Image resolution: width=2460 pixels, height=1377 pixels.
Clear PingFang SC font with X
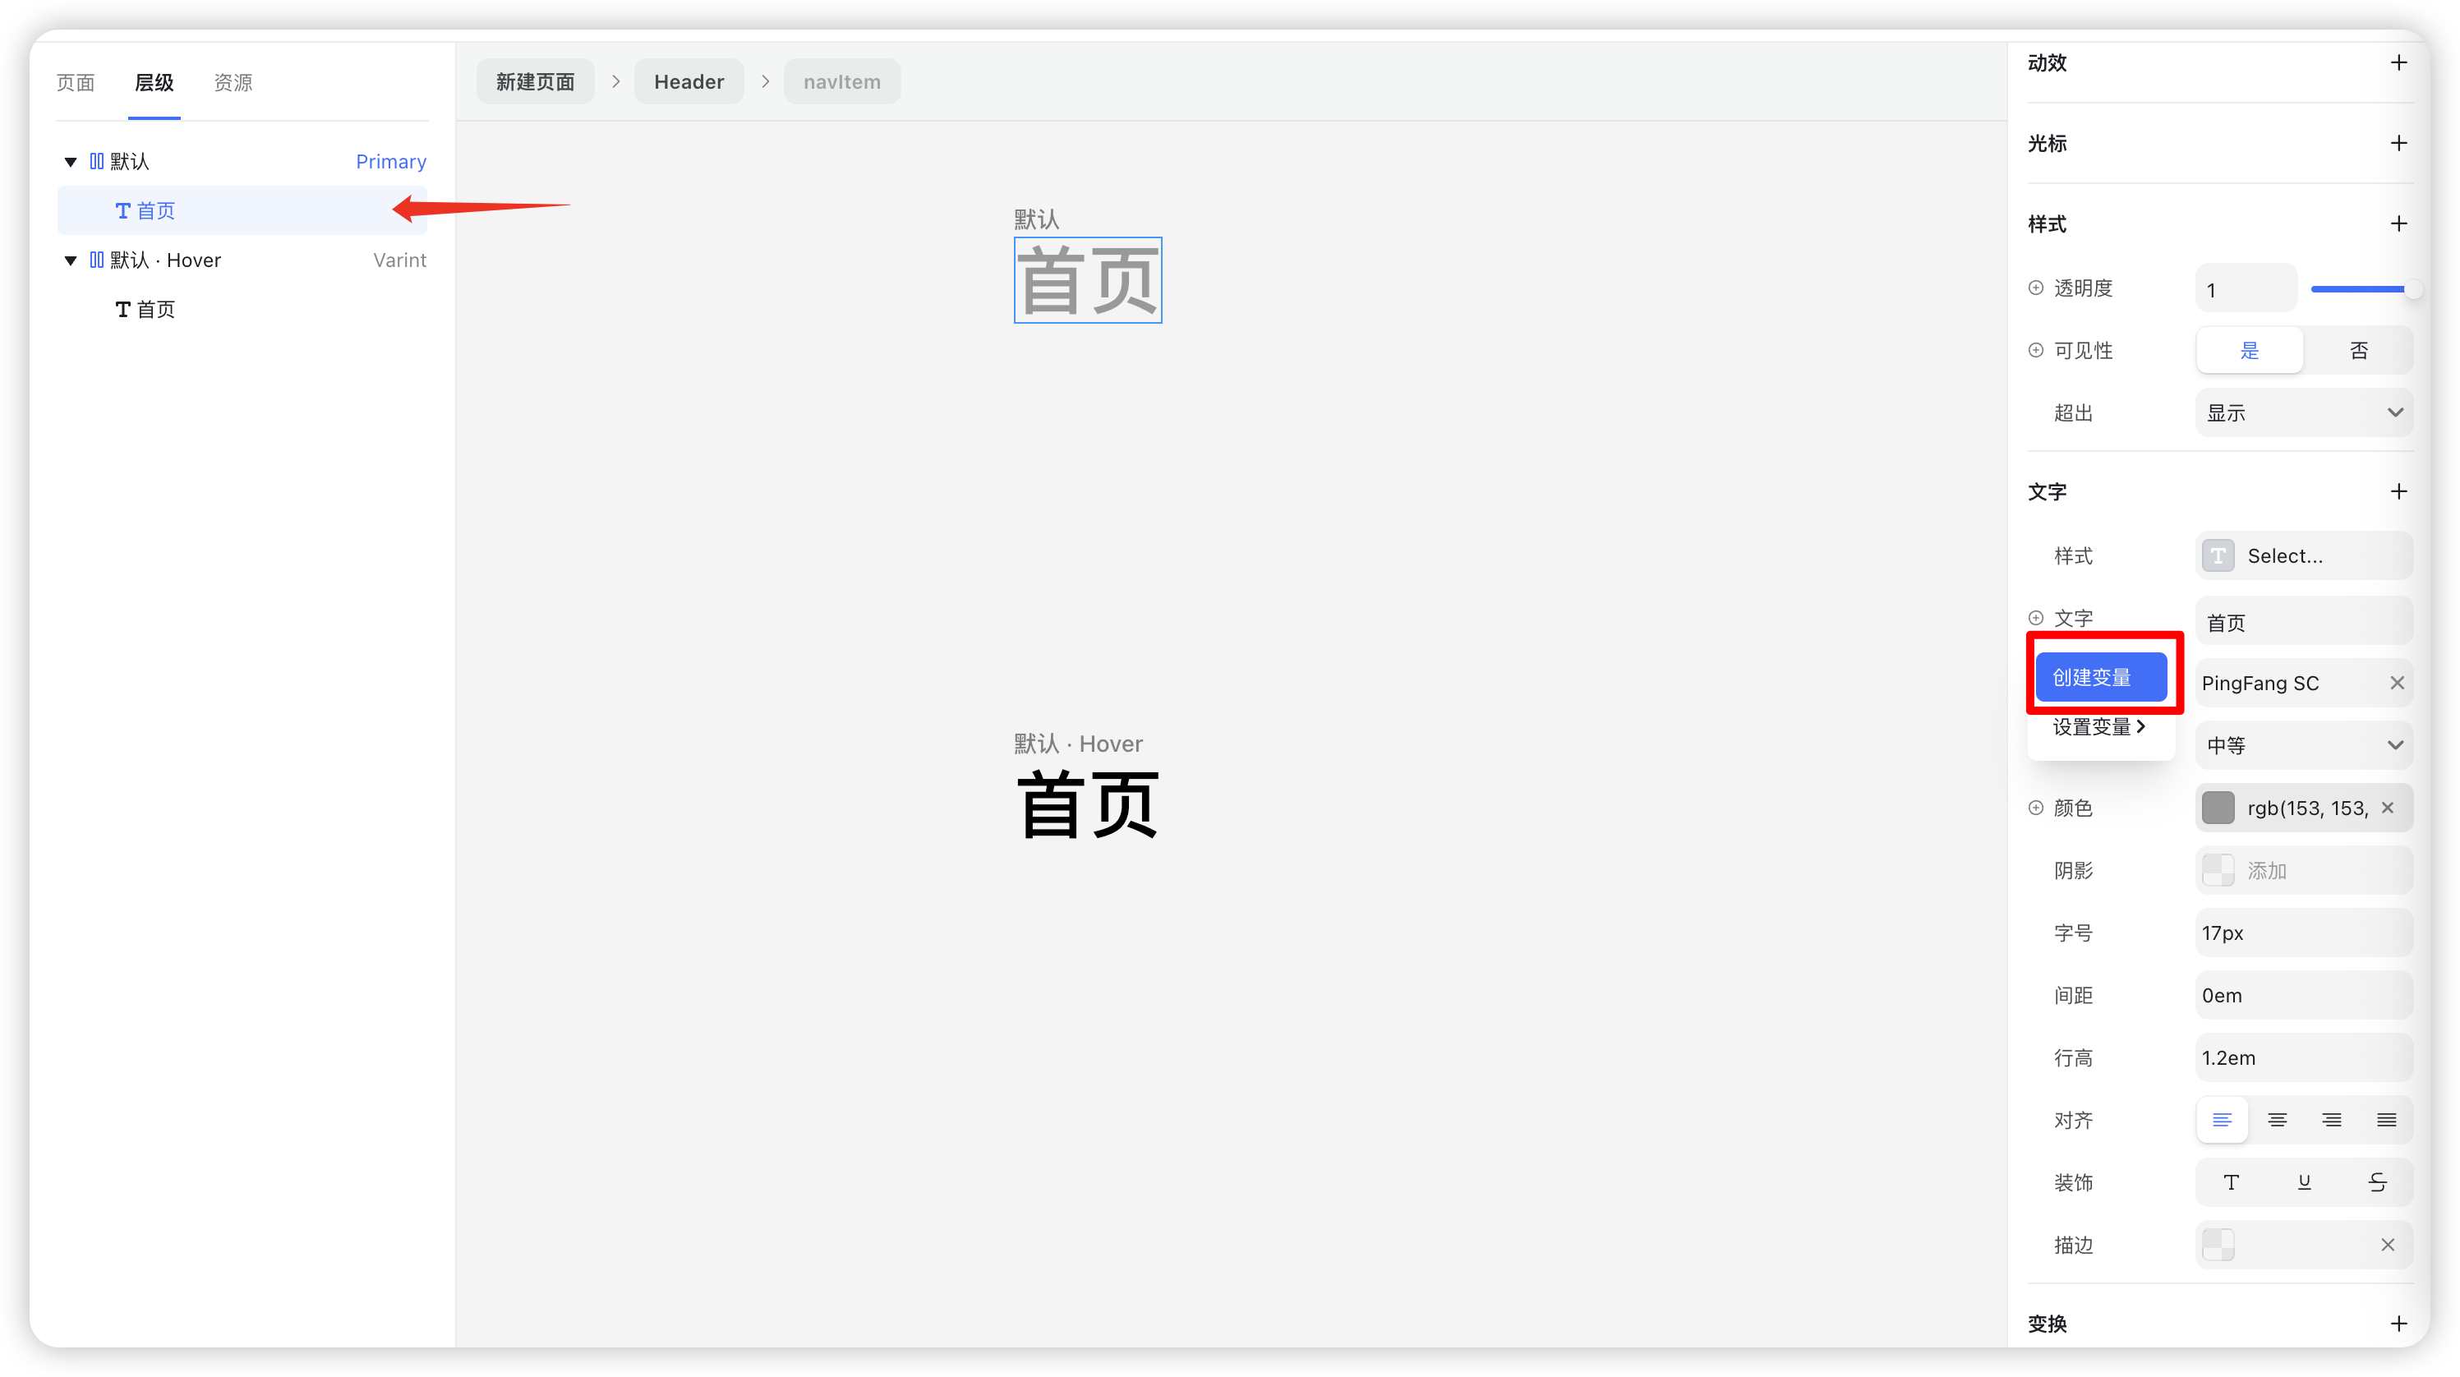(x=2396, y=683)
